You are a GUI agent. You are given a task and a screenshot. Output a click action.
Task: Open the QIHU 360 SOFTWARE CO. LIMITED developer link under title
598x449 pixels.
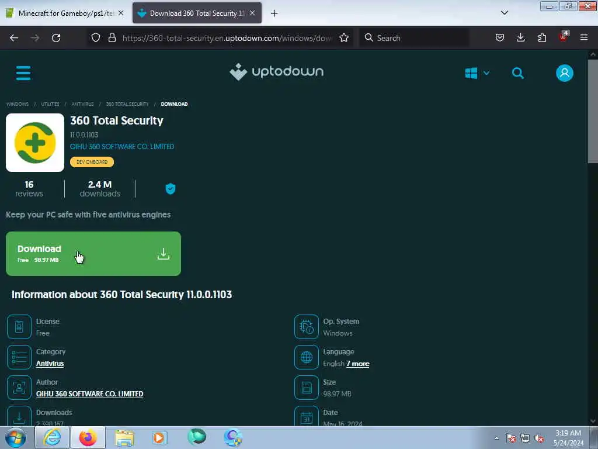click(122, 147)
